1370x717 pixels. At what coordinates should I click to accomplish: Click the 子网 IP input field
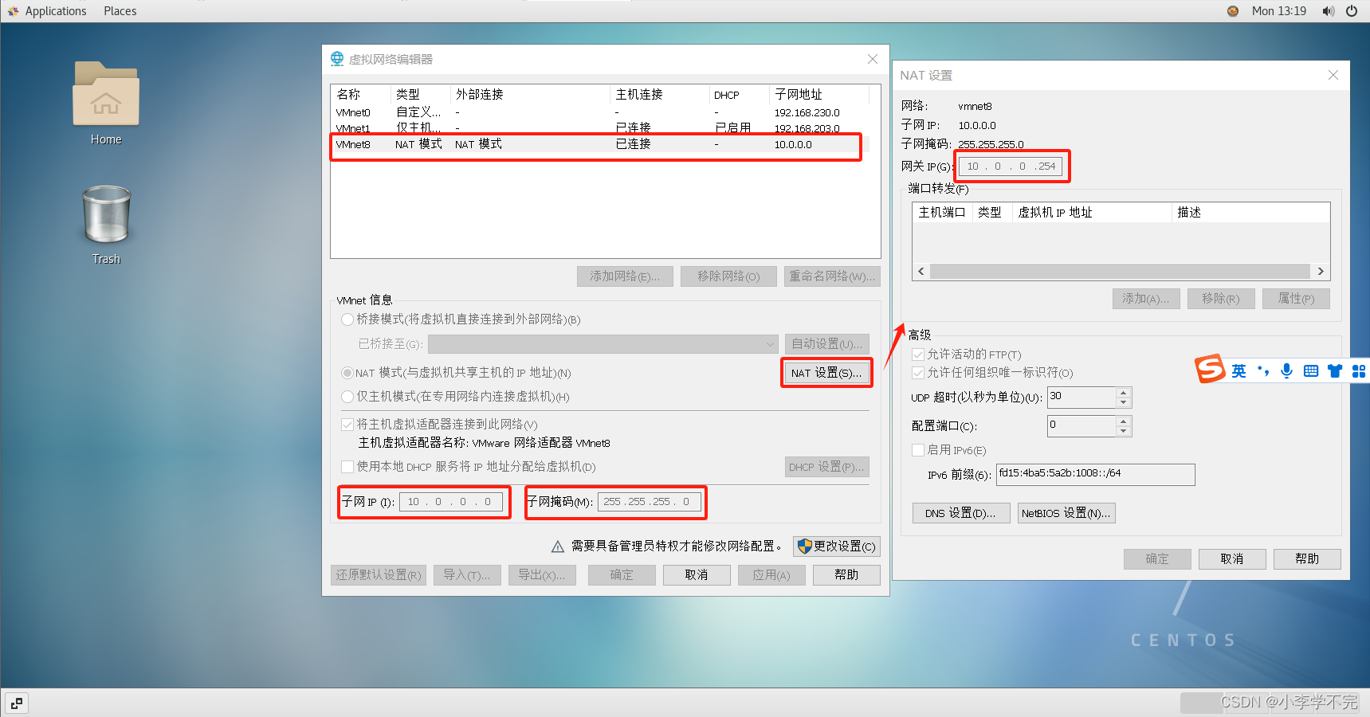(451, 502)
